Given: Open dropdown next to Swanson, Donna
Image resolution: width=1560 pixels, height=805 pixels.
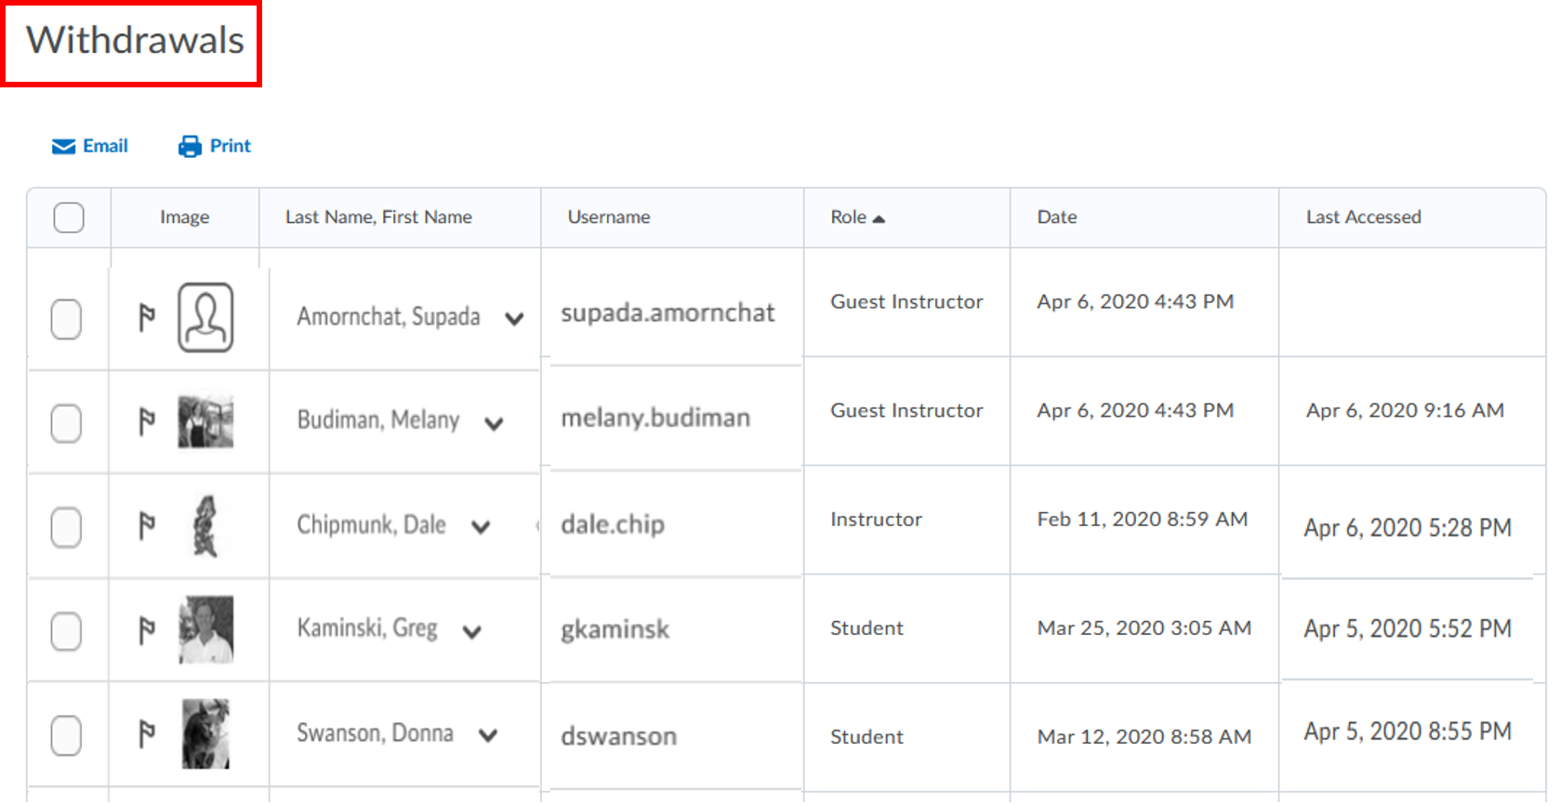Looking at the screenshot, I should pyautogui.click(x=488, y=735).
